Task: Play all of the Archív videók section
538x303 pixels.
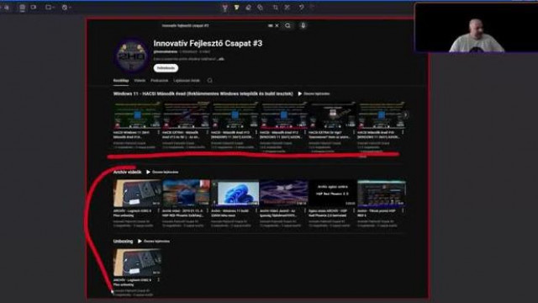Action: point(162,172)
